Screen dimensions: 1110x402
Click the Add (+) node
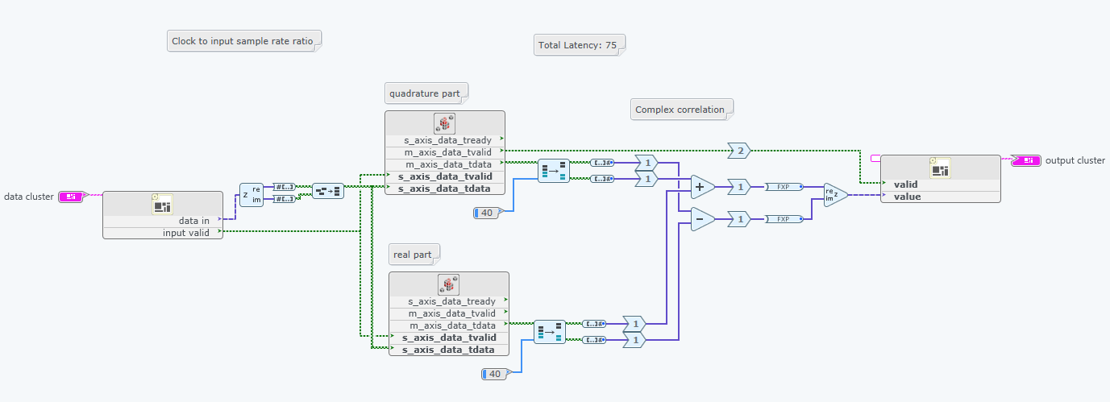tap(702, 187)
